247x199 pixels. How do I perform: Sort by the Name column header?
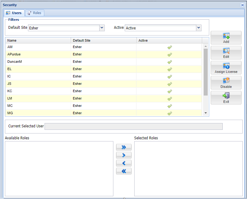click(38, 40)
